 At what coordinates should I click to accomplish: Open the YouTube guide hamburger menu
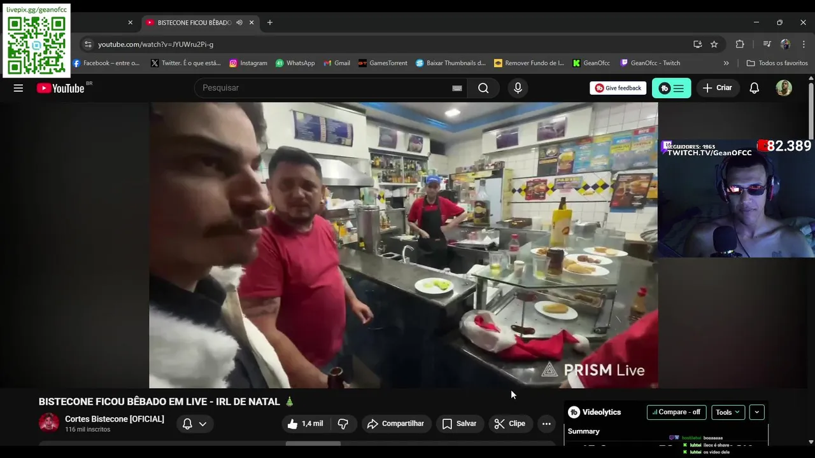(18, 88)
